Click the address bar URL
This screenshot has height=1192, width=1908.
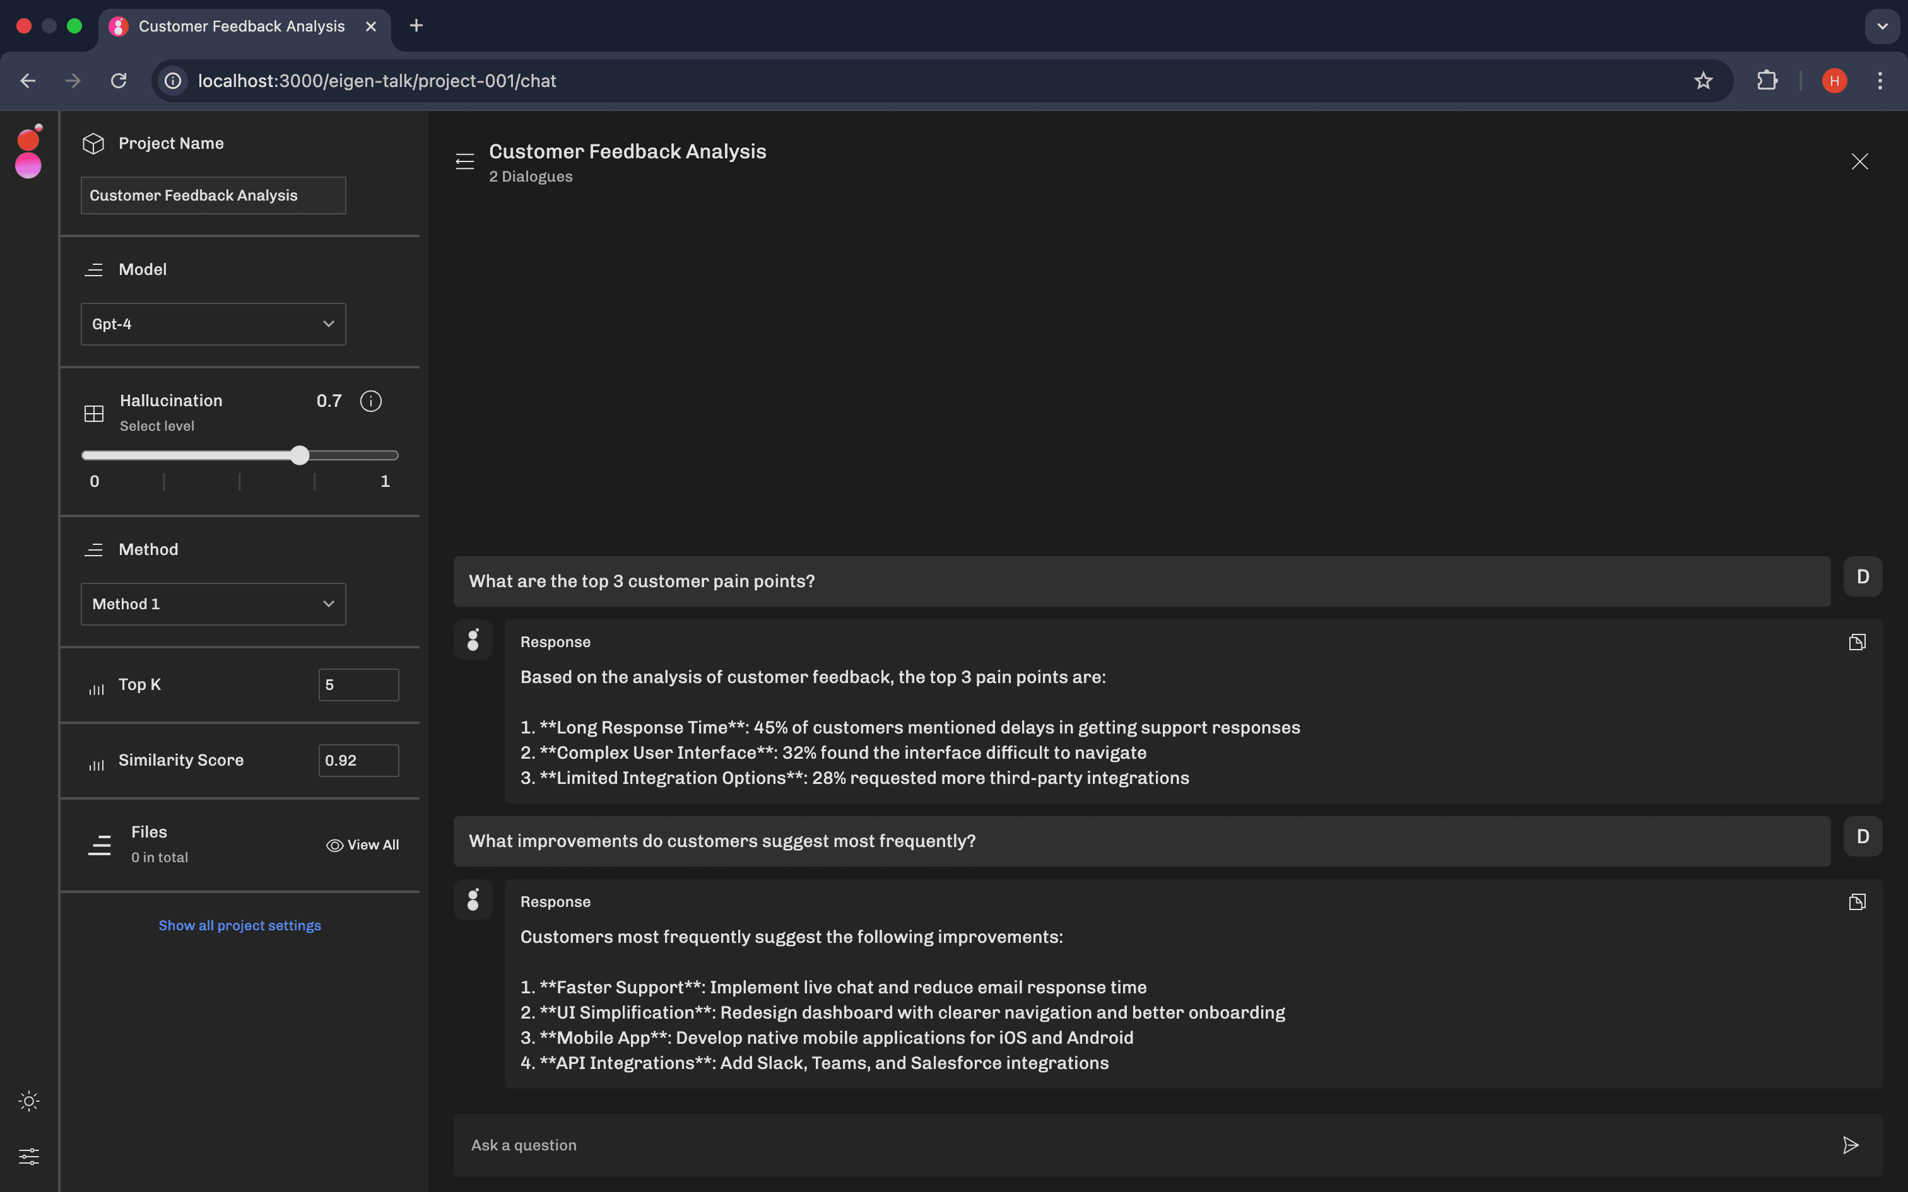(x=377, y=81)
